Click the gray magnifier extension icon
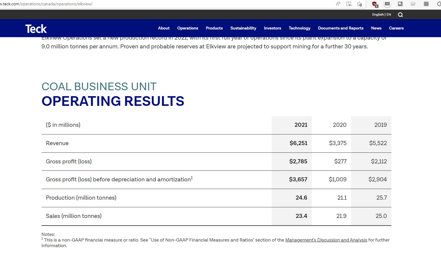This screenshot has height=271, width=441. tap(400, 4)
